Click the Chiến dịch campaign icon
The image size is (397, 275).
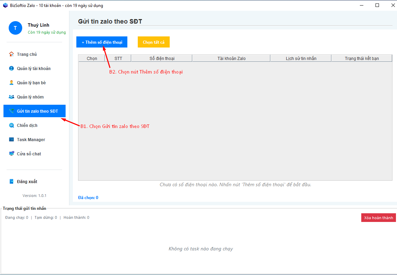click(11, 125)
